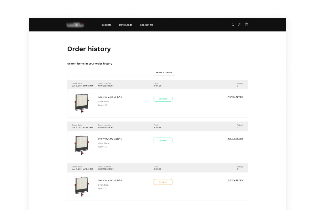Select Pending order's total $1105.99
Image resolution: width=315 pixels, height=210 pixels.
[x=157, y=169]
